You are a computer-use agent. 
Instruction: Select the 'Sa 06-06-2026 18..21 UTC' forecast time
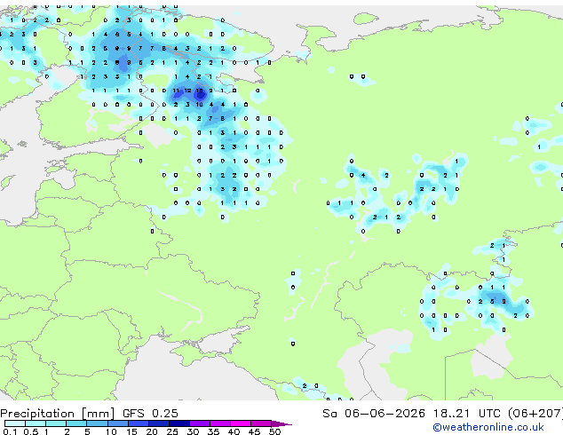click(411, 414)
